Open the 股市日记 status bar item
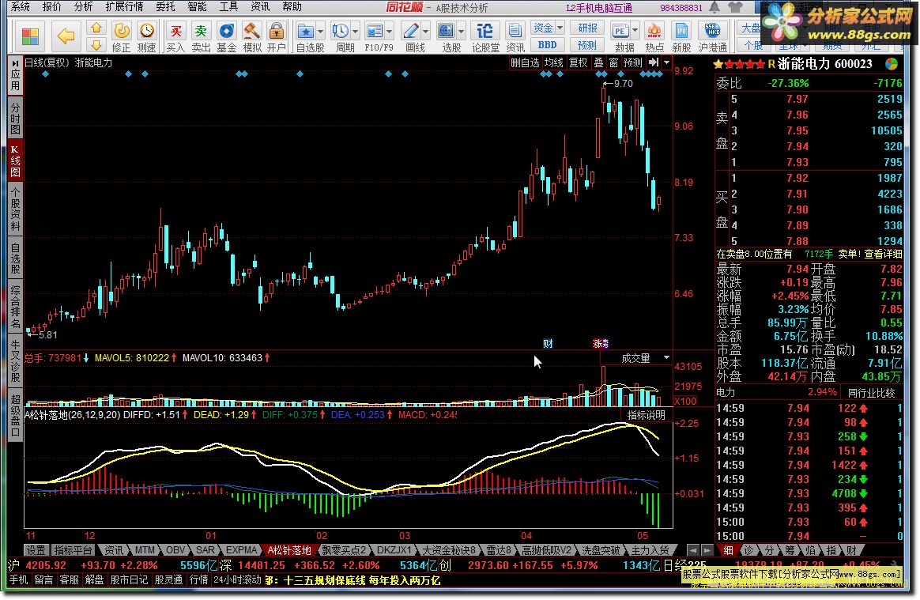Viewport: 920px width, 600px height. pyautogui.click(x=129, y=580)
